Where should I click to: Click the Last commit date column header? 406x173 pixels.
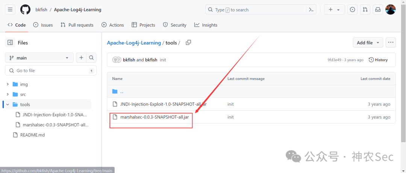point(375,78)
